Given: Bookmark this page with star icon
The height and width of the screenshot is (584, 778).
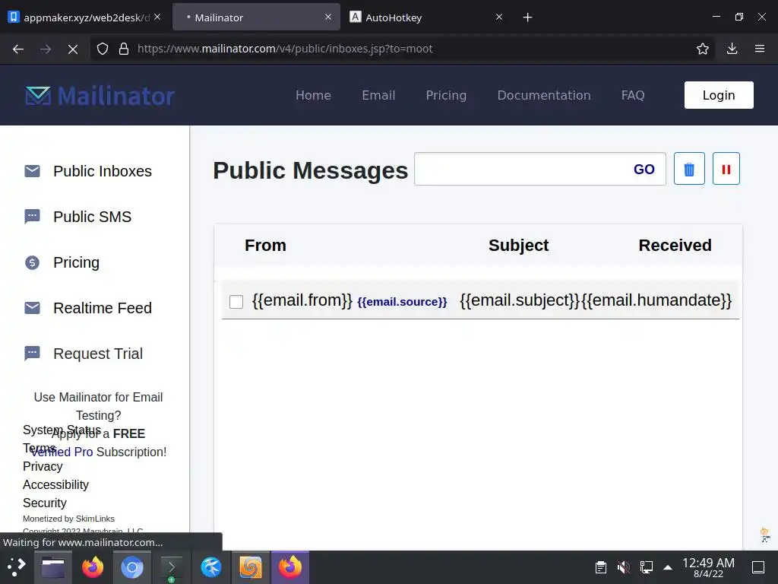Looking at the screenshot, I should [702, 49].
